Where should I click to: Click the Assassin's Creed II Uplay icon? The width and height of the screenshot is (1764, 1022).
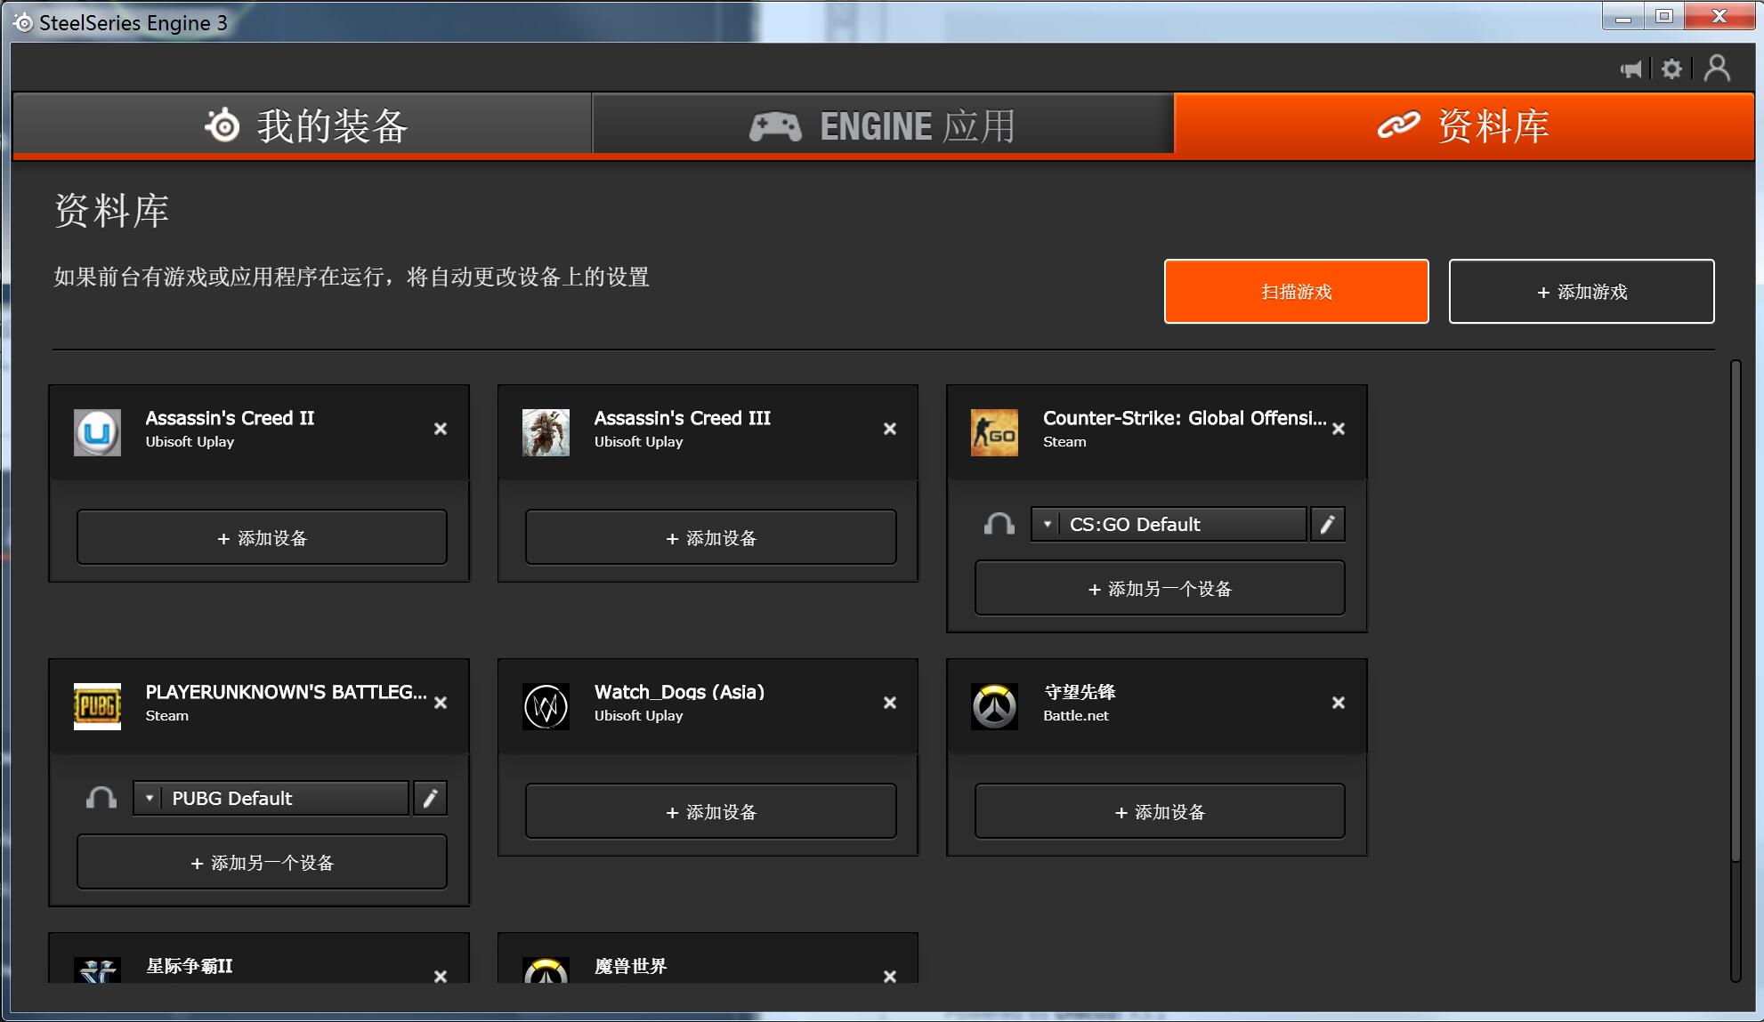(97, 432)
